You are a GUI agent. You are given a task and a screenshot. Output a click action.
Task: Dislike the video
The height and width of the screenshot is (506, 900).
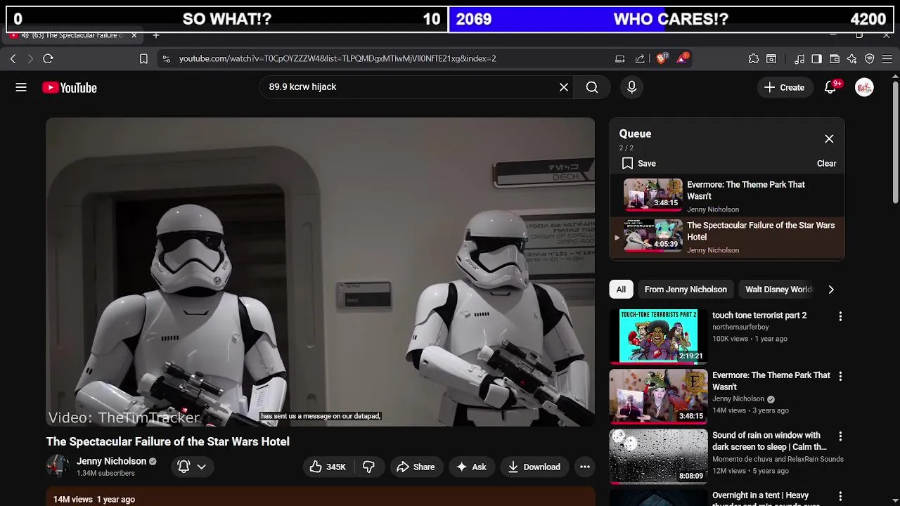coord(368,467)
